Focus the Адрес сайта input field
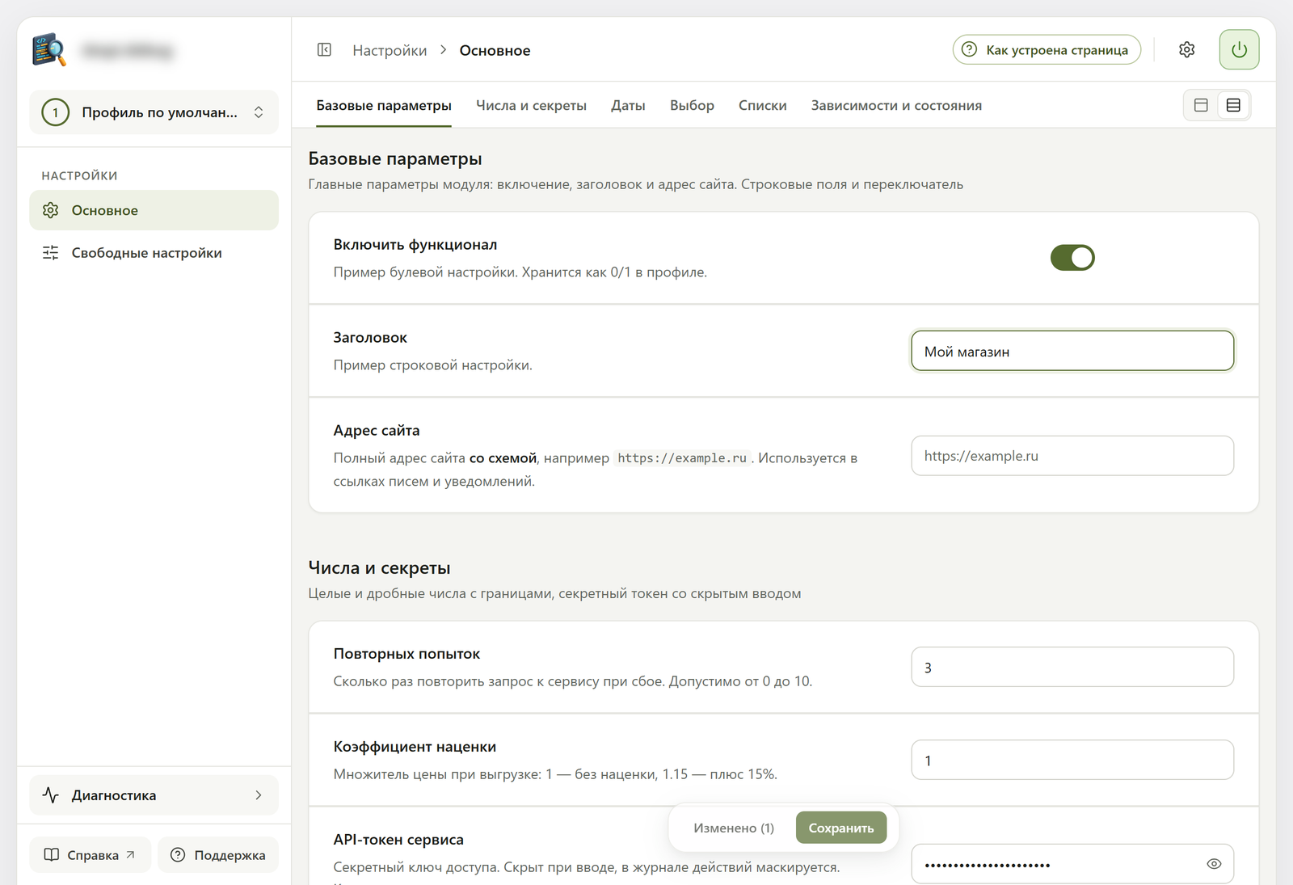Viewport: 1293px width, 885px height. coord(1072,456)
